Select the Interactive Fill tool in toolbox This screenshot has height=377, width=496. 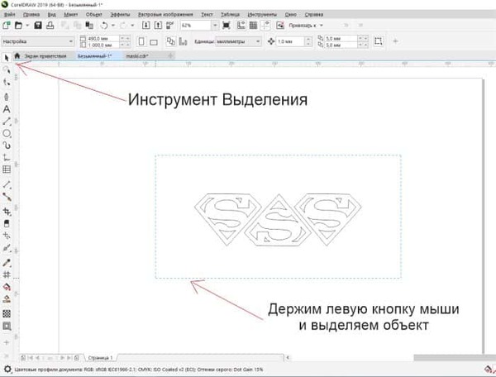[x=7, y=287]
